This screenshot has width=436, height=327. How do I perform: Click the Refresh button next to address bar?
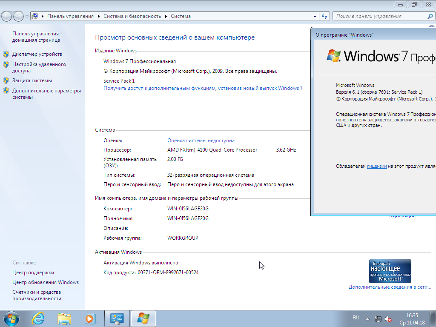click(324, 17)
